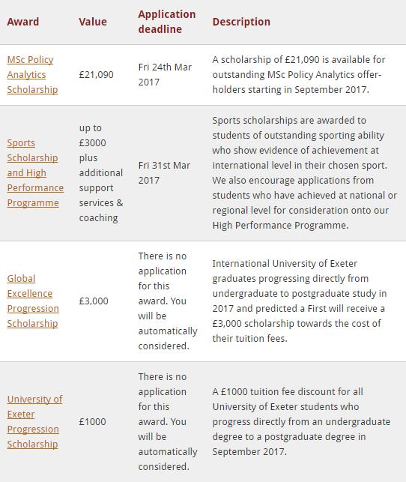Click the £21,090 value cell
The image size is (406, 482).
(x=96, y=75)
